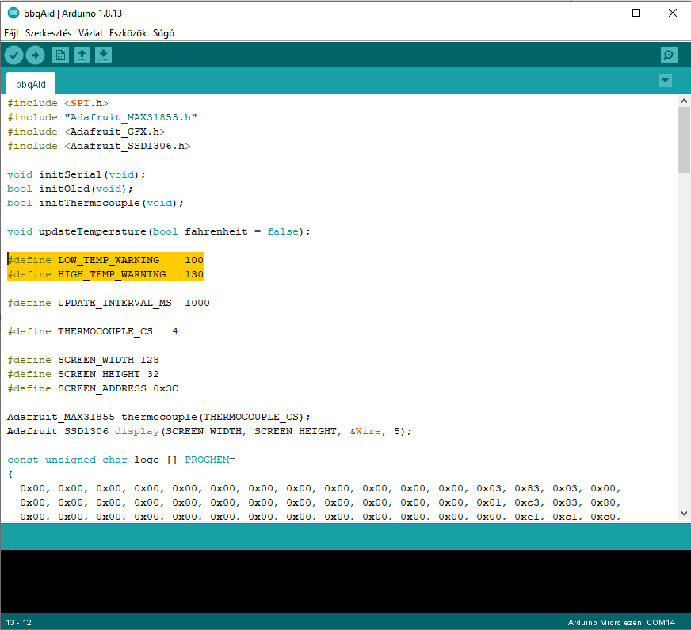Image resolution: width=691 pixels, height=630 pixels.
Task: Click the editor scrollbar up arrow
Action: 684,101
